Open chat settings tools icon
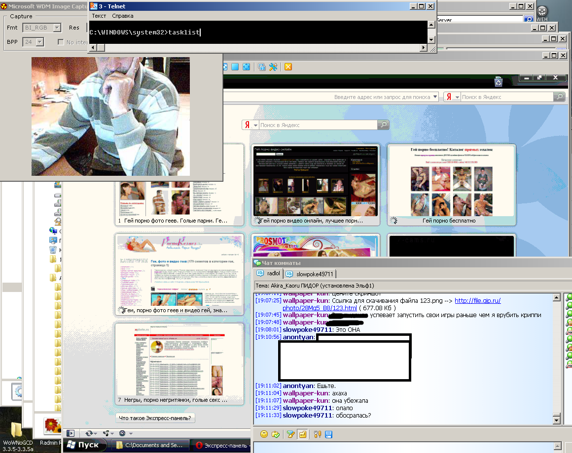The height and width of the screenshot is (453, 572). (x=318, y=434)
